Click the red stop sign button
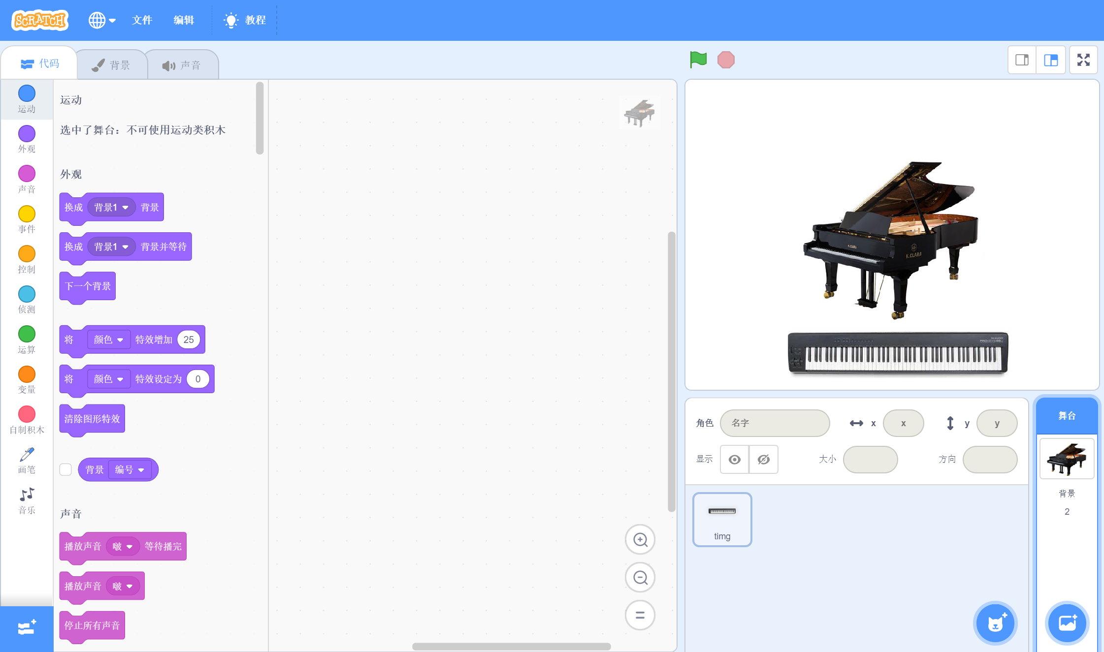1104x652 pixels. (726, 60)
